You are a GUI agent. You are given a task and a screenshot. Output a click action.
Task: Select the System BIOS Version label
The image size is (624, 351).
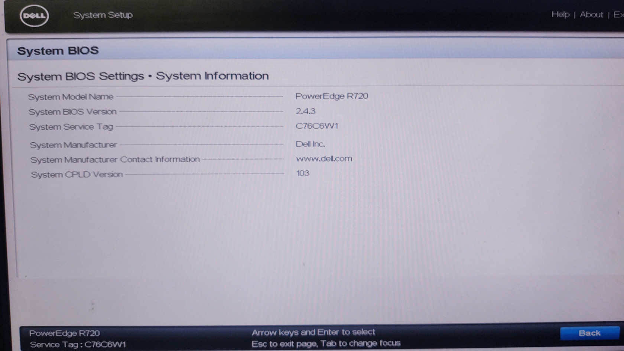click(72, 112)
